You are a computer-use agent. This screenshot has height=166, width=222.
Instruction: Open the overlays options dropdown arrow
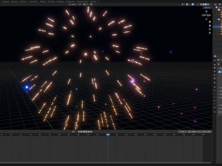pyautogui.click(x=195, y=4)
